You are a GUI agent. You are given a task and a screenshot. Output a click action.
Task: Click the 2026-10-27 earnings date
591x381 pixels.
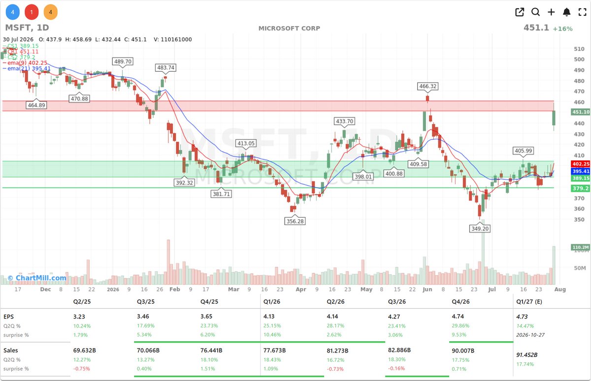tap(531, 335)
